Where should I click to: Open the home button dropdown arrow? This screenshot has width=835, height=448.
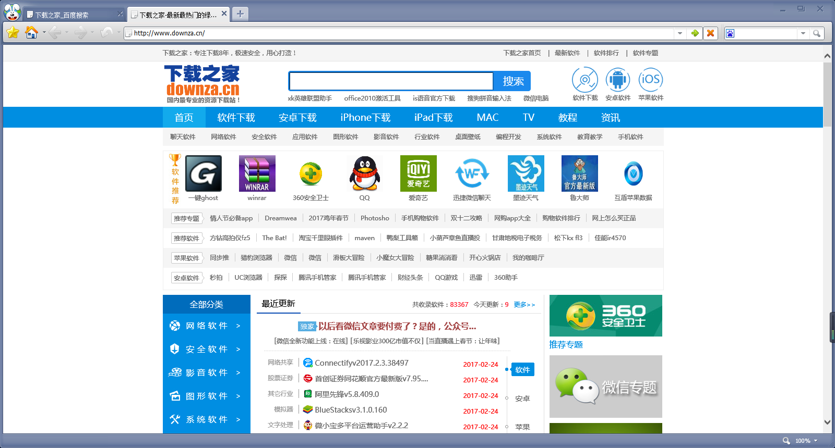click(x=44, y=32)
